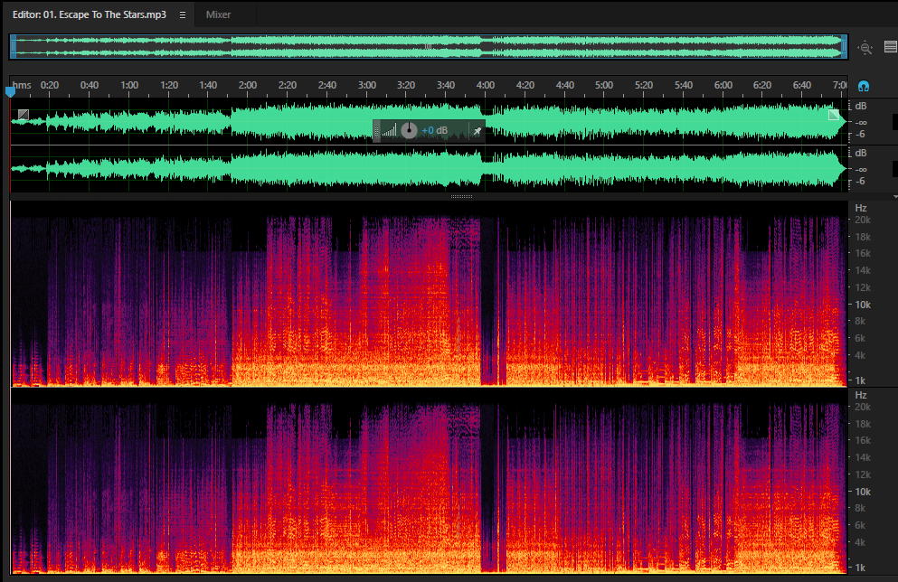Click the overview navigator left handle
The height and width of the screenshot is (582, 898).
tap(14, 46)
